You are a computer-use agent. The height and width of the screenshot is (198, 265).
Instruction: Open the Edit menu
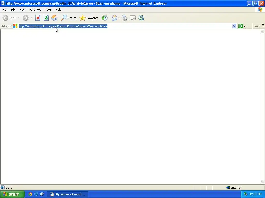[13, 10]
